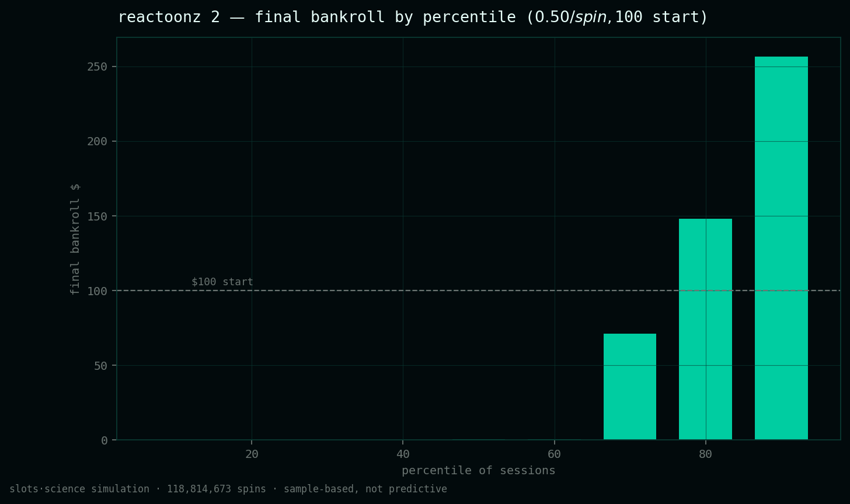Click x-axis tick label 40

click(403, 454)
